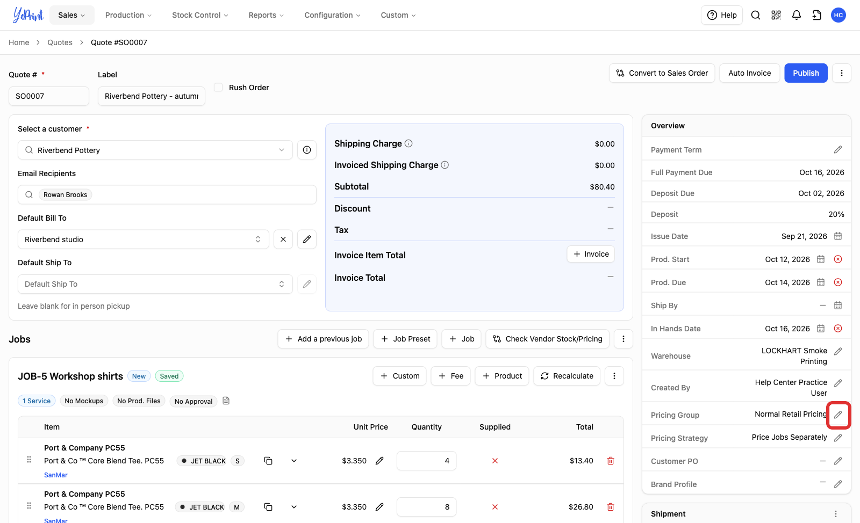Duplicate the size M line item
This screenshot has width=860, height=523.
(268, 507)
